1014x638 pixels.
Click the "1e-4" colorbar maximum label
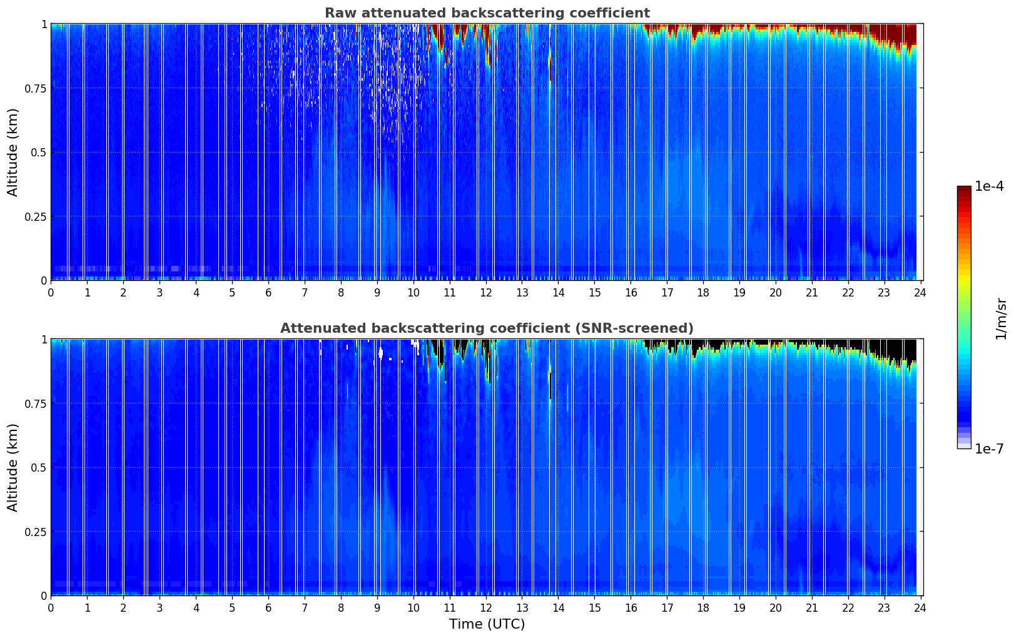[x=989, y=186]
